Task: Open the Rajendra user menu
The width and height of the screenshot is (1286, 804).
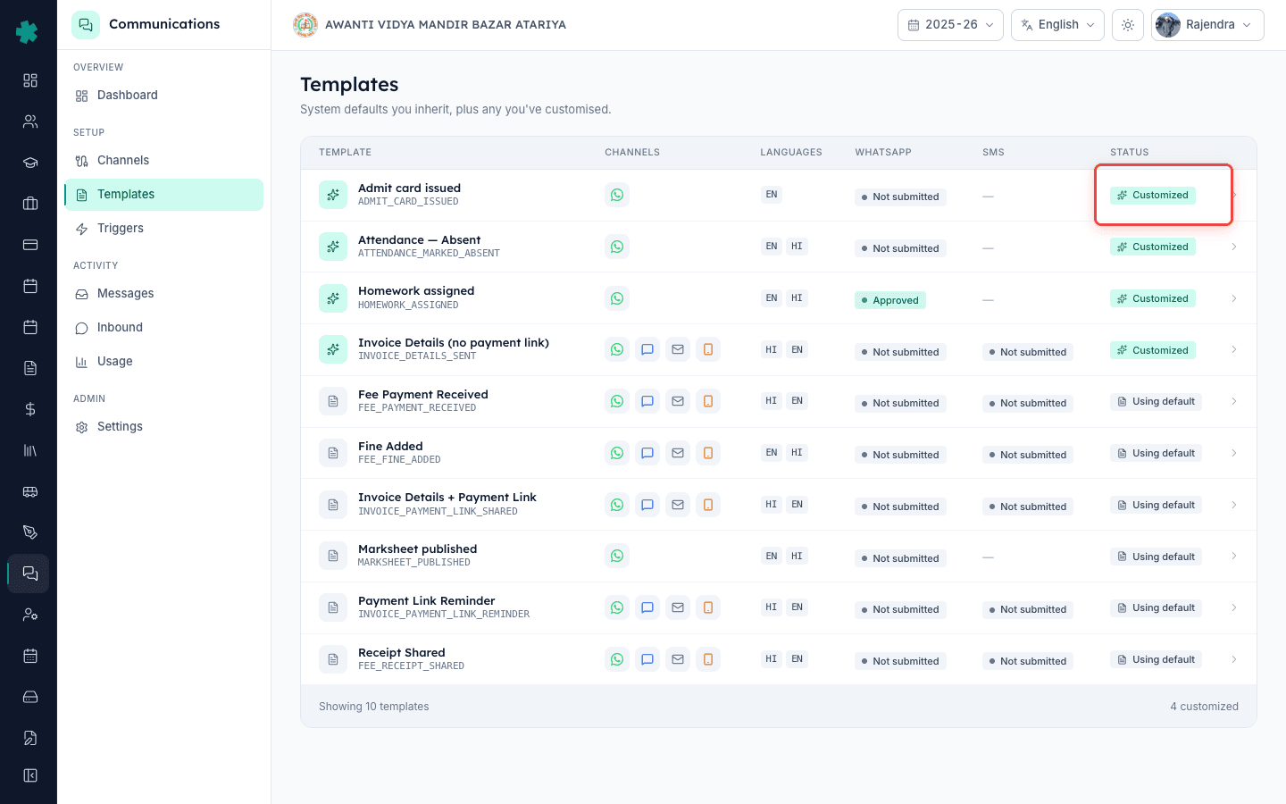Action: pyautogui.click(x=1207, y=25)
